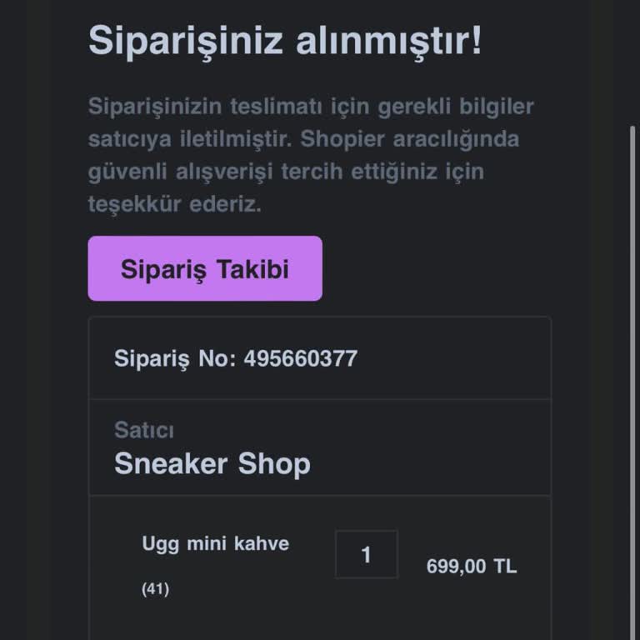The height and width of the screenshot is (640, 640).
Task: Click the word "kahve" in the product name
Action: [x=261, y=544]
